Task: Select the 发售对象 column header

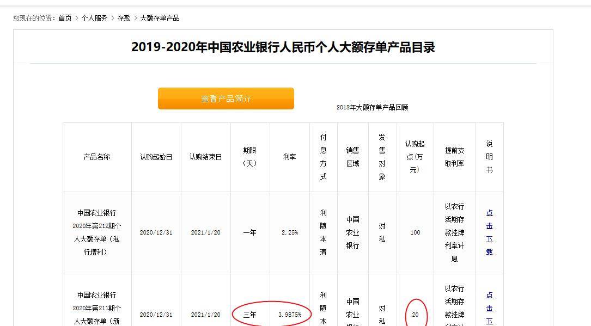Action: pos(382,157)
